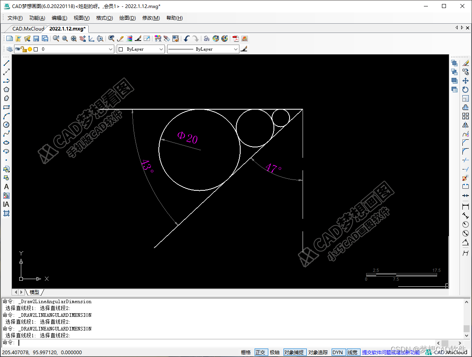This screenshot has width=472, height=357.
Task: Toggle 正交 ortho mode in status bar
Action: pyautogui.click(x=261, y=352)
